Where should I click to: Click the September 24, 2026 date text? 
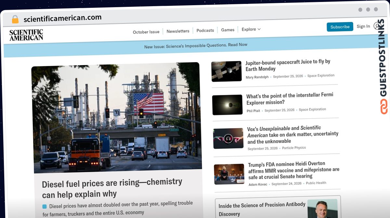(x=287, y=184)
